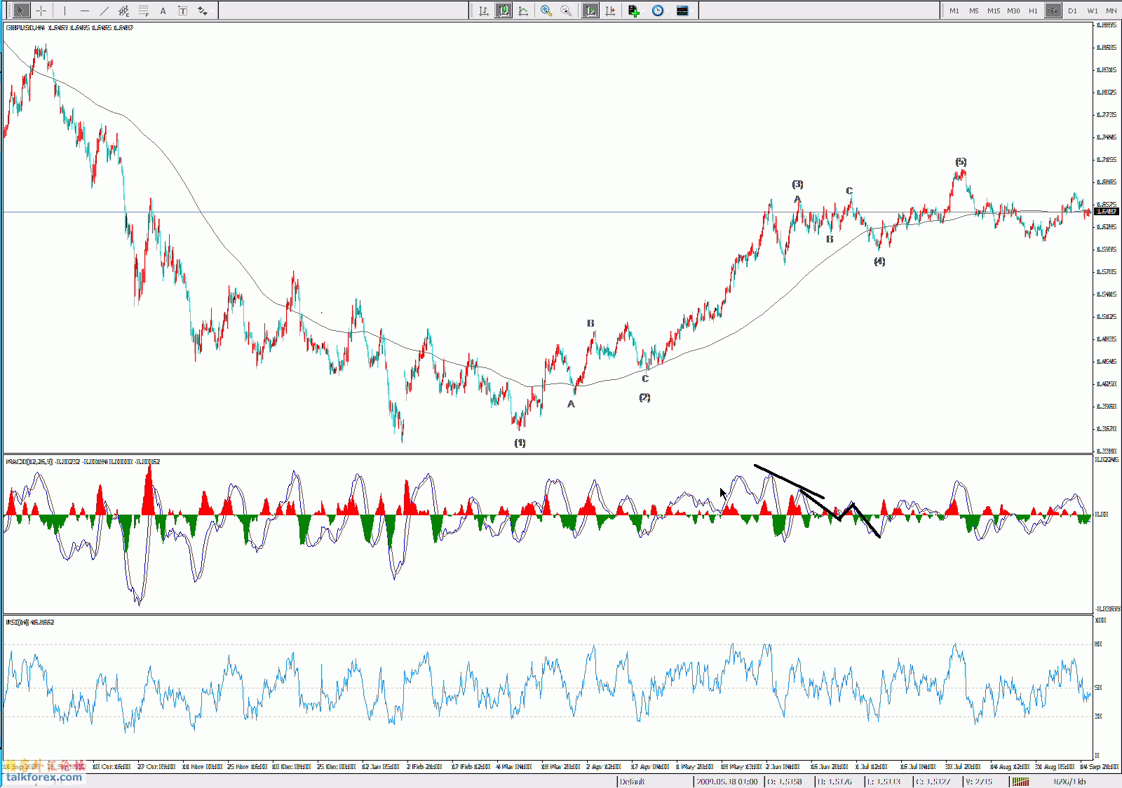Click the current price tag on price axis

click(1107, 211)
